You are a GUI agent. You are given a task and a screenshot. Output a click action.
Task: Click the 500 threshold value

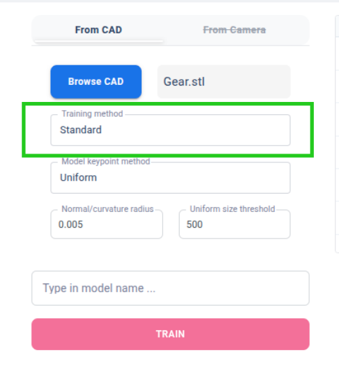click(x=195, y=224)
